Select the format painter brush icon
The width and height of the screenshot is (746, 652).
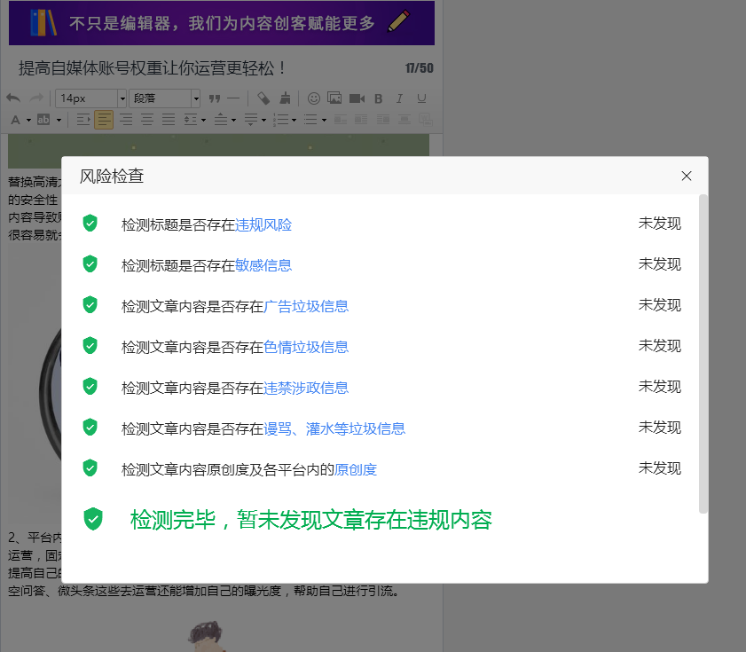click(285, 98)
